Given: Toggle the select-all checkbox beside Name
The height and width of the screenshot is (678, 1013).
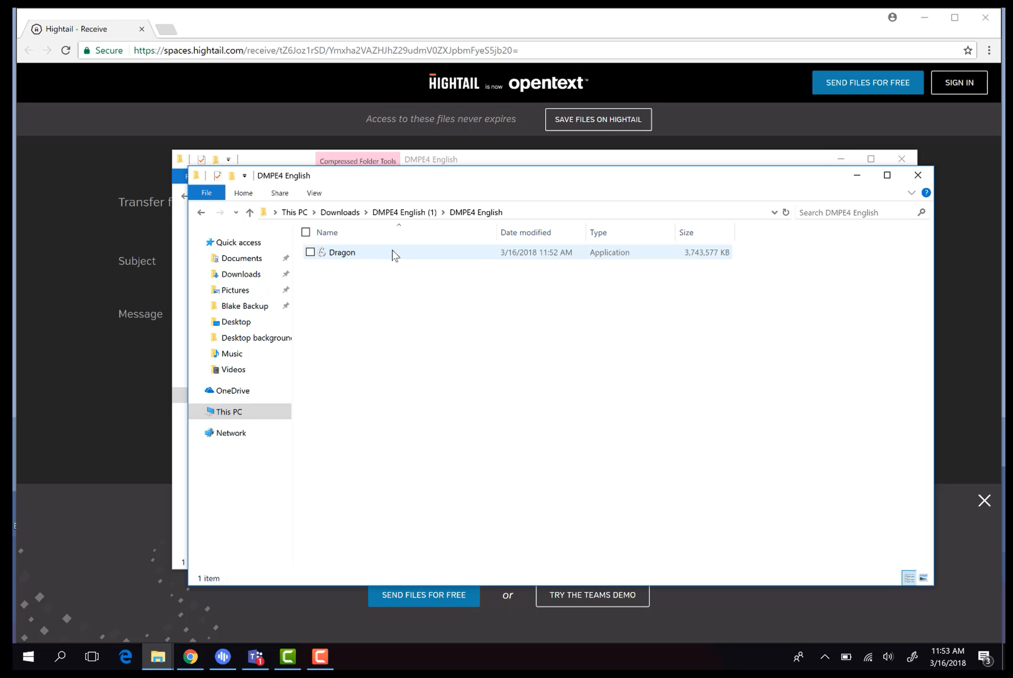Looking at the screenshot, I should coord(306,232).
